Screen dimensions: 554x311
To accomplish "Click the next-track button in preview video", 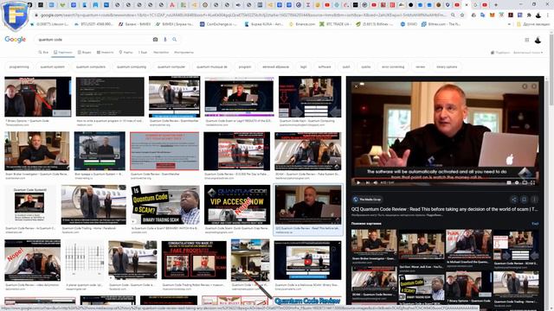I will pos(367,182).
